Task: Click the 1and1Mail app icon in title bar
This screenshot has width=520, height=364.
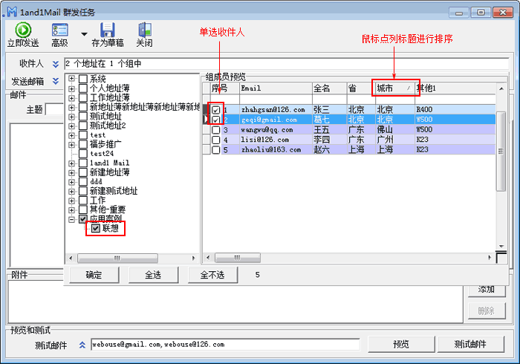Action: point(10,10)
